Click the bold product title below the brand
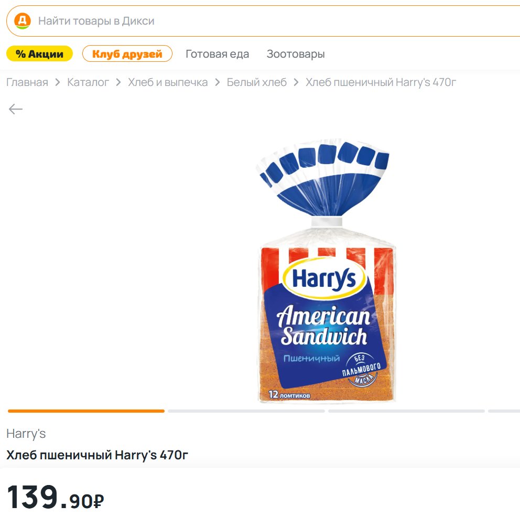 (x=97, y=455)
